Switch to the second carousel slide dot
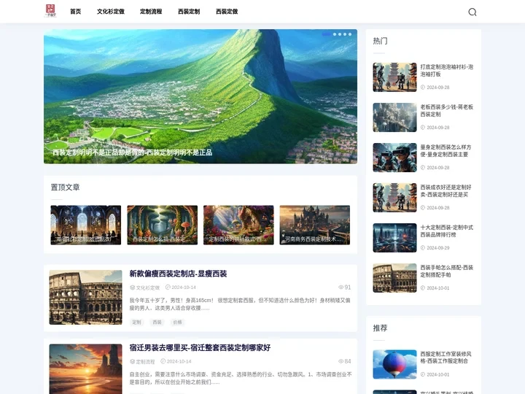This screenshot has height=394, width=525. (x=335, y=34)
